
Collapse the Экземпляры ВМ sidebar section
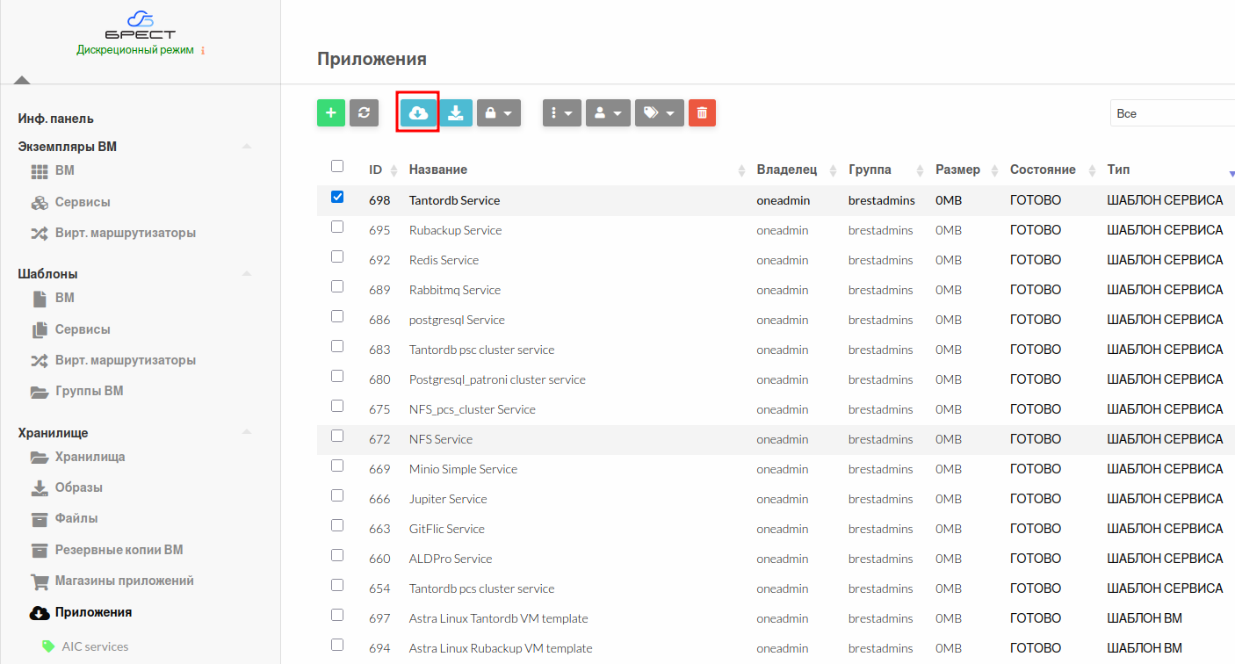click(x=247, y=147)
